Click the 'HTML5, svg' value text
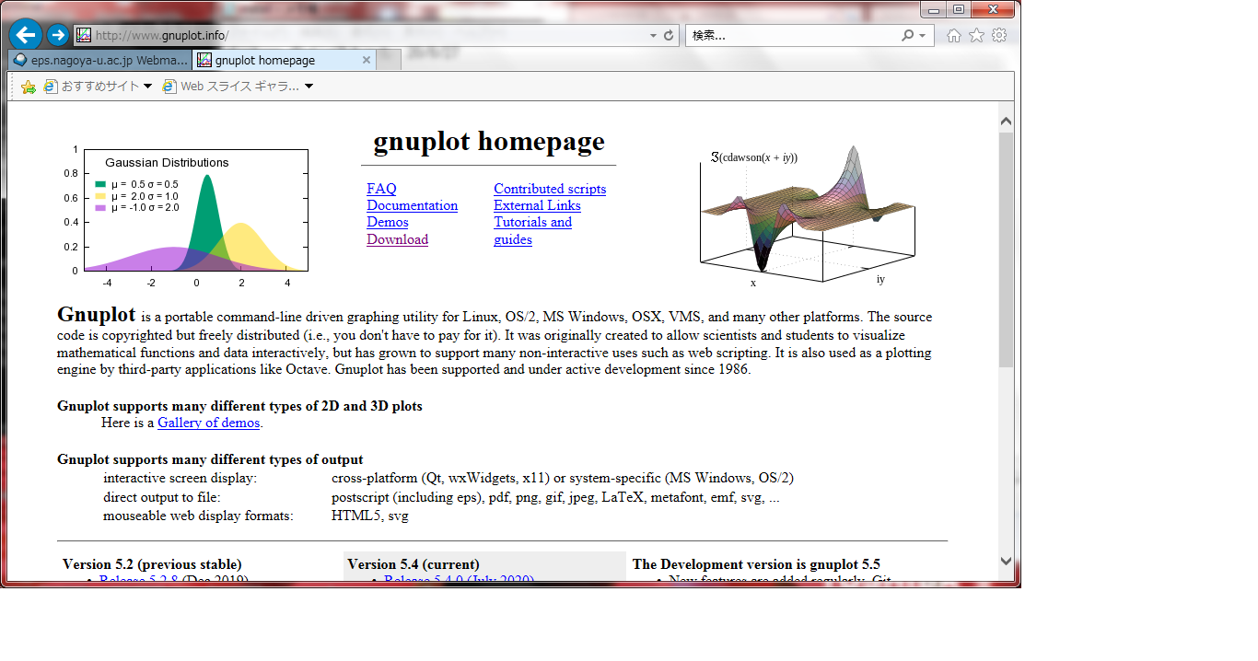This screenshot has height=661, width=1258. [370, 516]
